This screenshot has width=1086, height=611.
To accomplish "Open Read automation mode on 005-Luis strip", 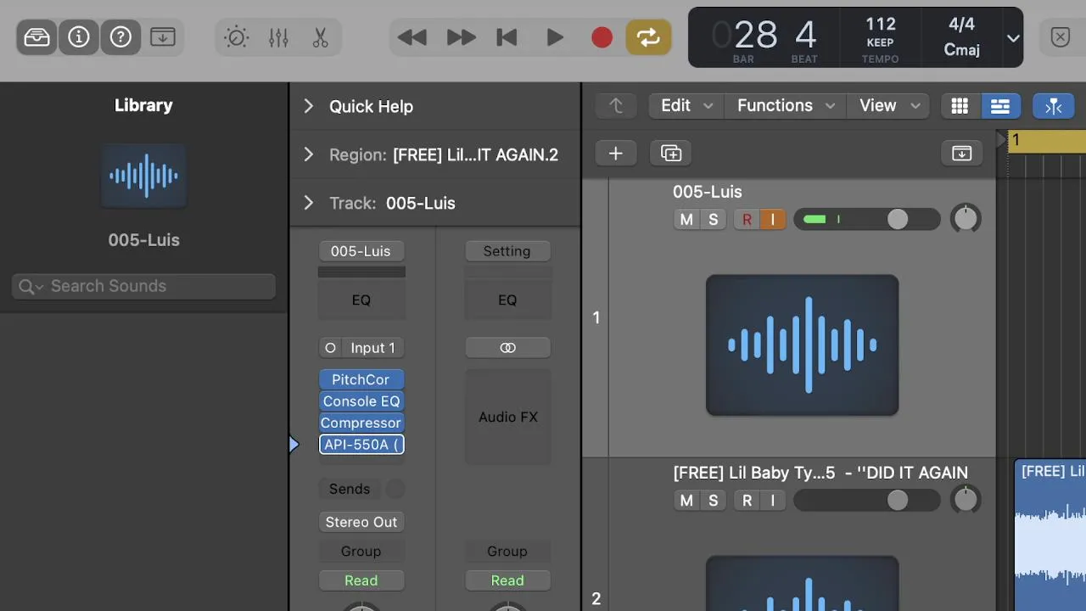I will [x=361, y=580].
